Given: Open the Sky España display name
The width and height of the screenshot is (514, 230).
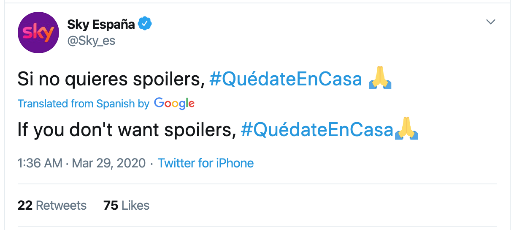Looking at the screenshot, I should pyautogui.click(x=101, y=25).
